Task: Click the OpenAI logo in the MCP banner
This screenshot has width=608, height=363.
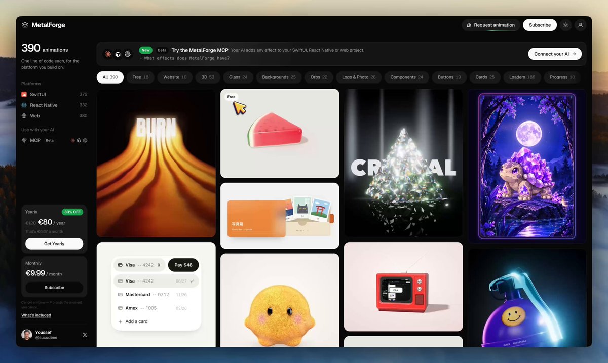Action: click(128, 54)
